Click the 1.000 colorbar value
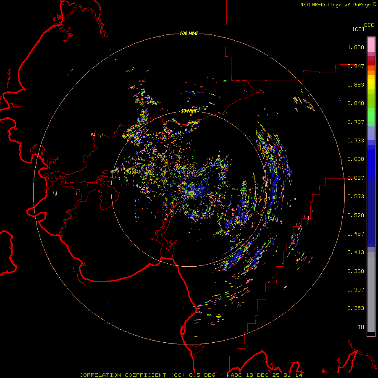 coord(356,47)
